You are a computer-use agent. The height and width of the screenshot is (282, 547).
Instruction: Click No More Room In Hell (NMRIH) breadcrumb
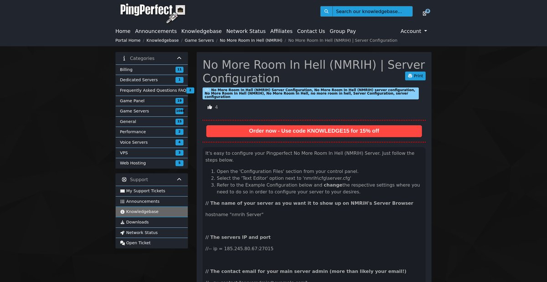(x=251, y=40)
